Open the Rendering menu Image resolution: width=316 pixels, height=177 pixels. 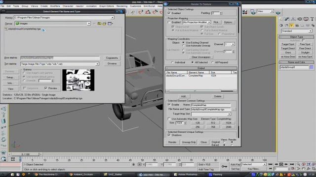pos(122,6)
